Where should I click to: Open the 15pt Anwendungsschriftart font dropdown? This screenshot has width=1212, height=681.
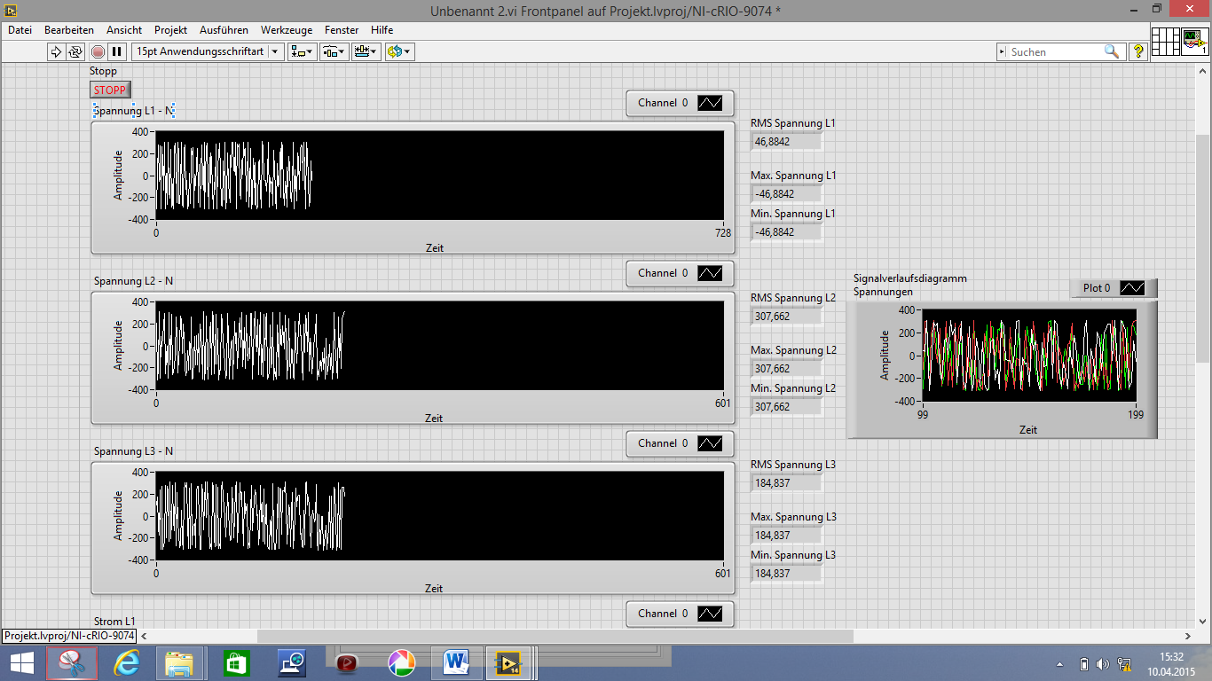tap(207, 51)
